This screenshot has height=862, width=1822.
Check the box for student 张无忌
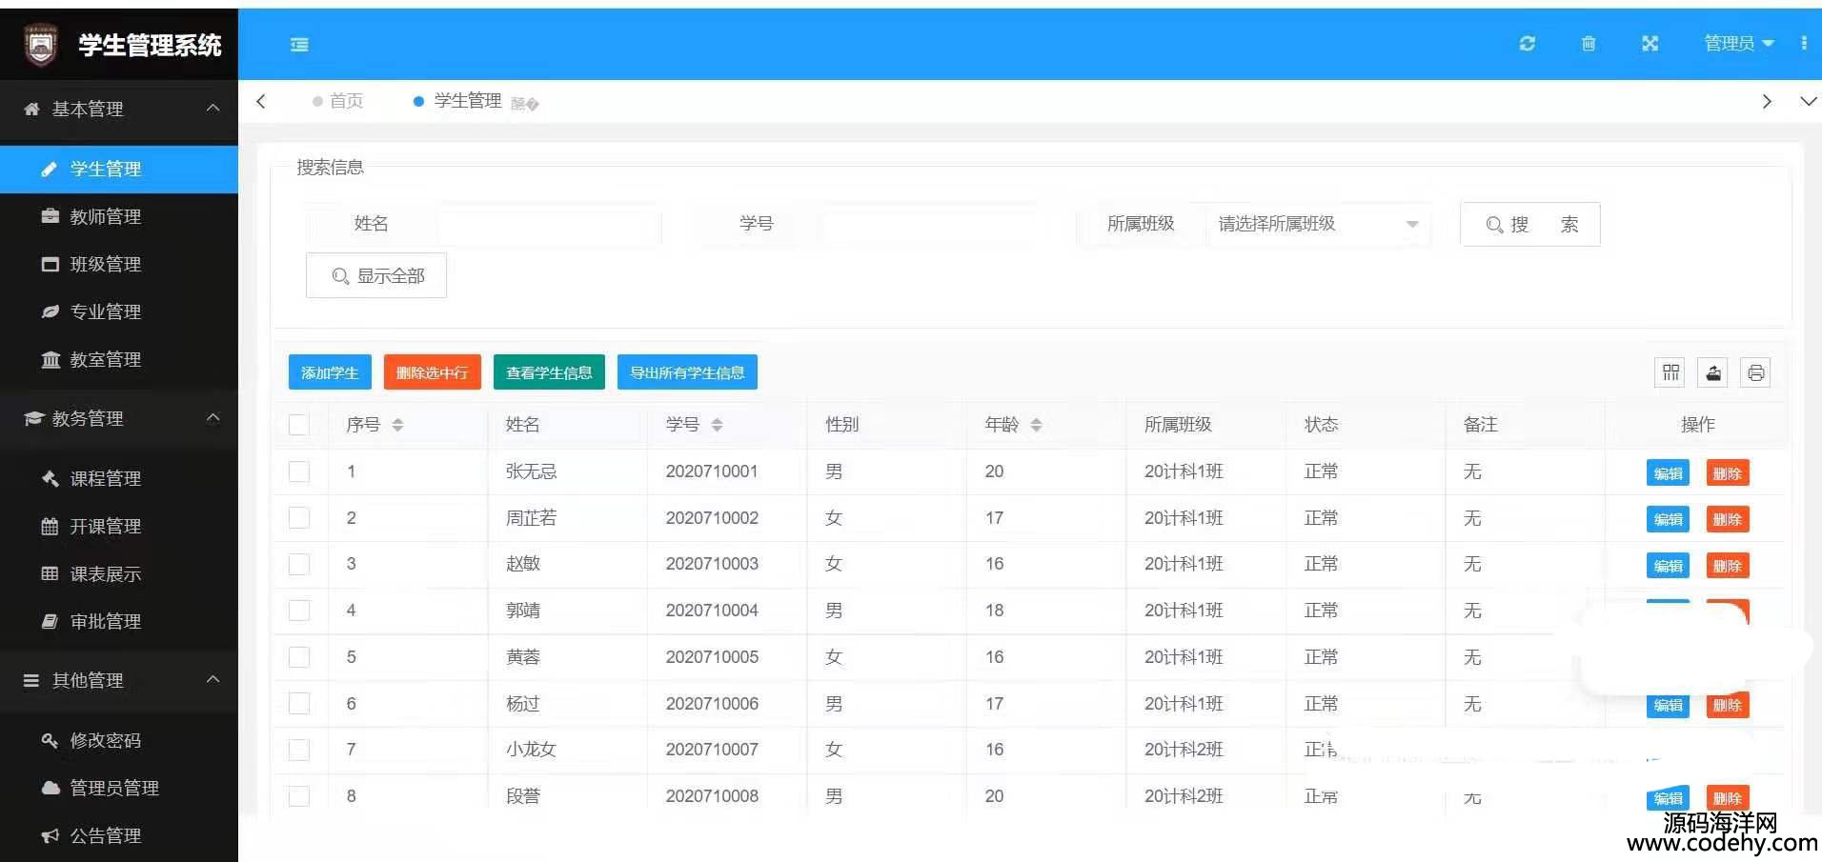click(x=299, y=471)
